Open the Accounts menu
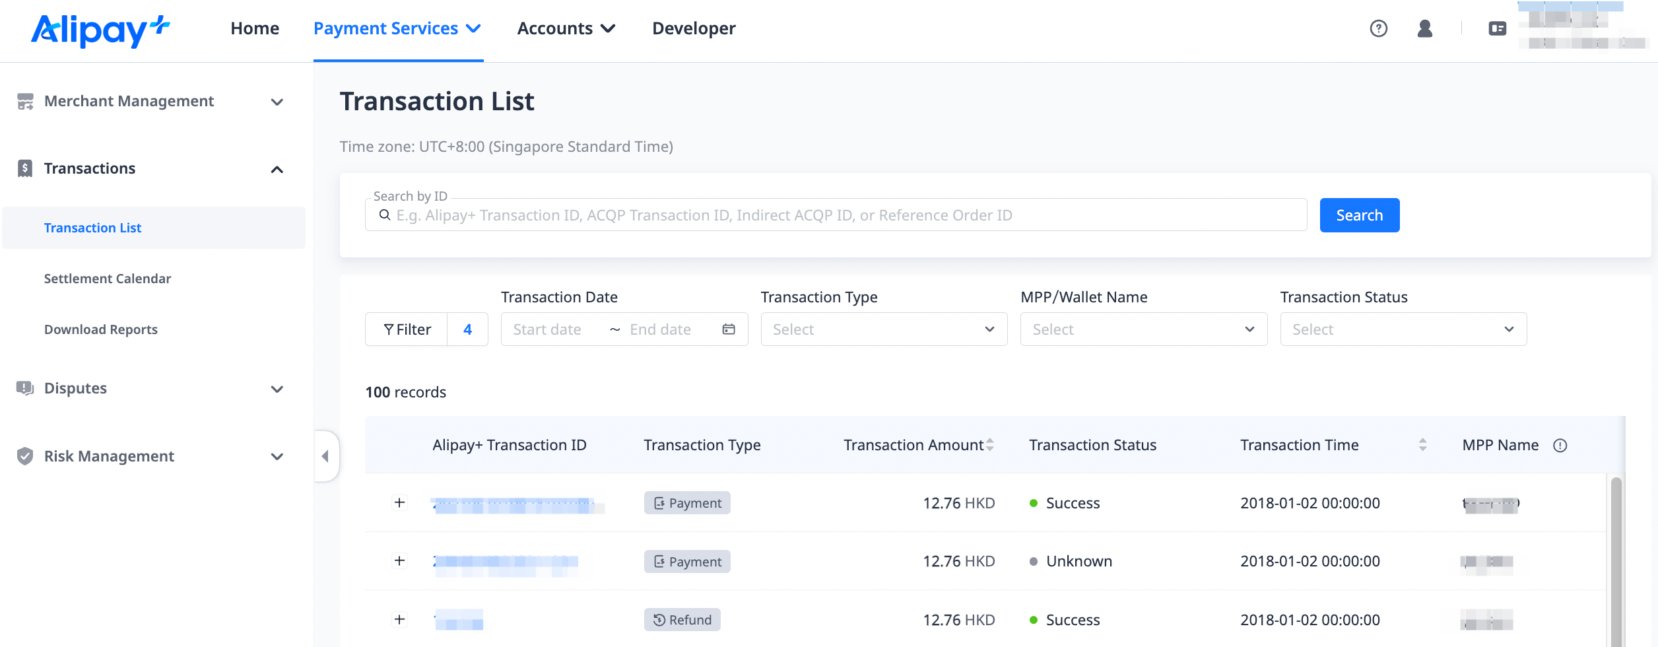 click(566, 28)
